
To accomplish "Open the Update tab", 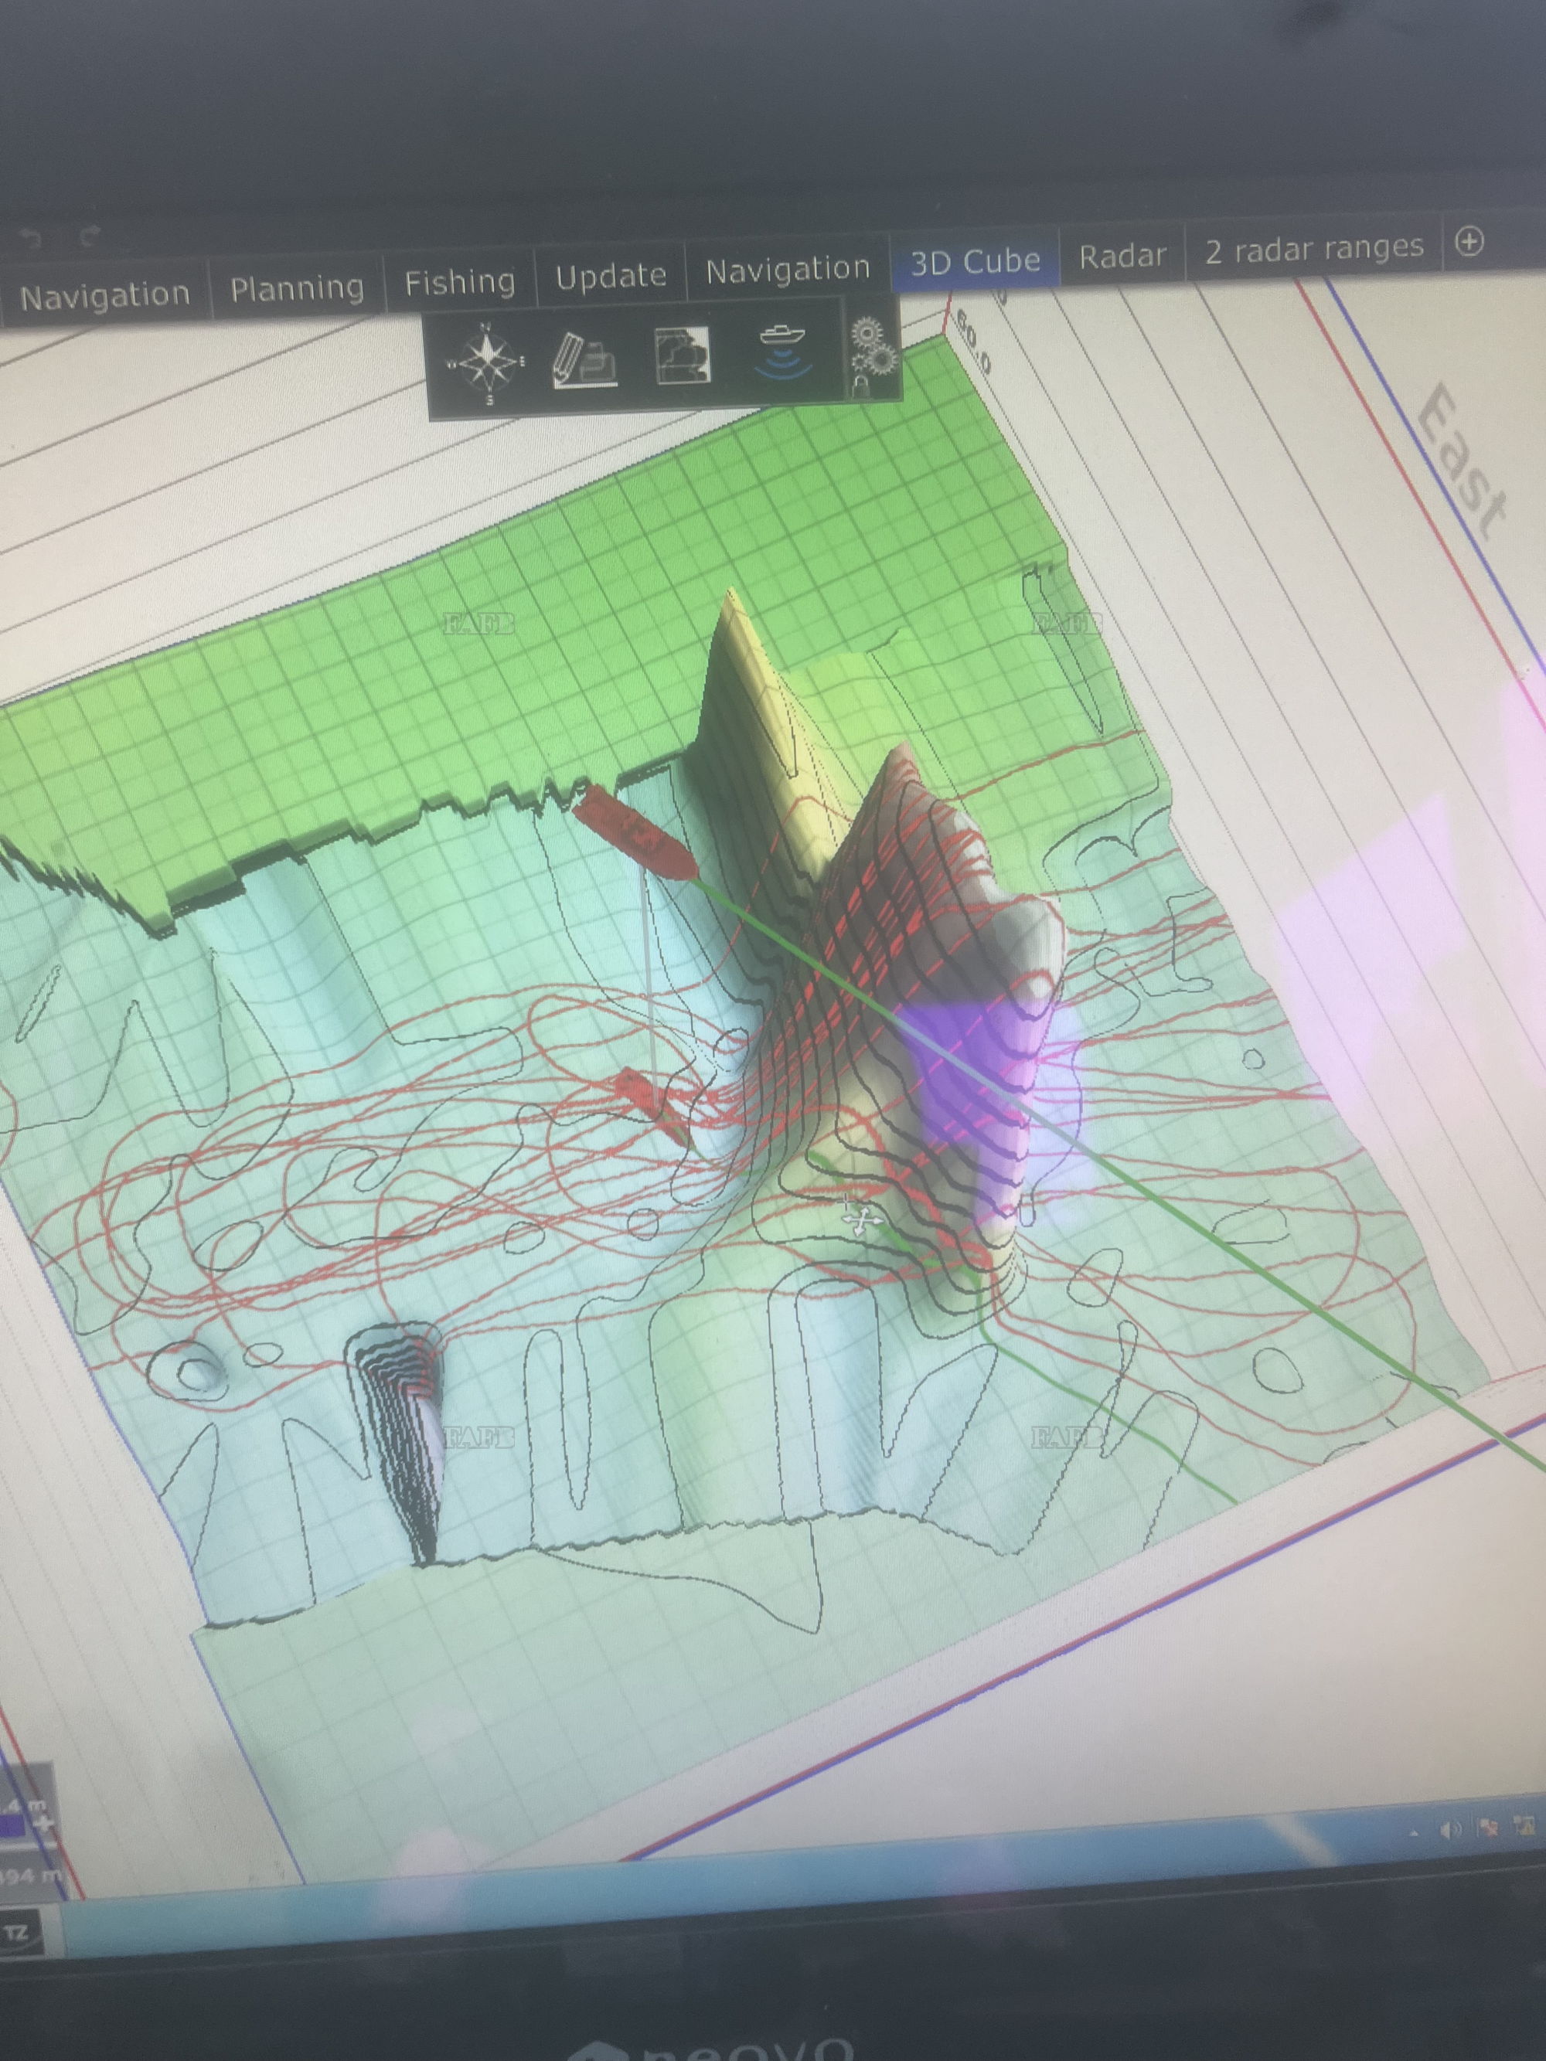I will 611,275.
